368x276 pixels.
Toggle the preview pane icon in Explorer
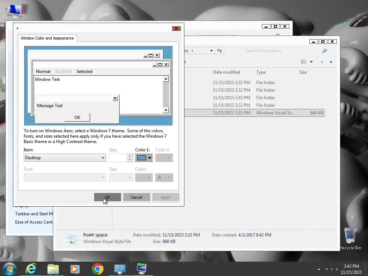[x=322, y=62]
